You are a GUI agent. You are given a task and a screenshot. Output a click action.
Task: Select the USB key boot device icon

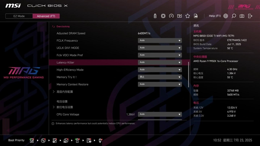[x=77, y=140]
